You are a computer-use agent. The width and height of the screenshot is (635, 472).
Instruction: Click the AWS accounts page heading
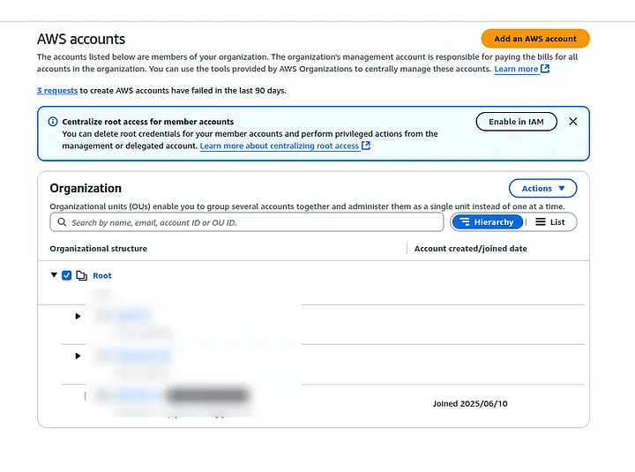[81, 39]
